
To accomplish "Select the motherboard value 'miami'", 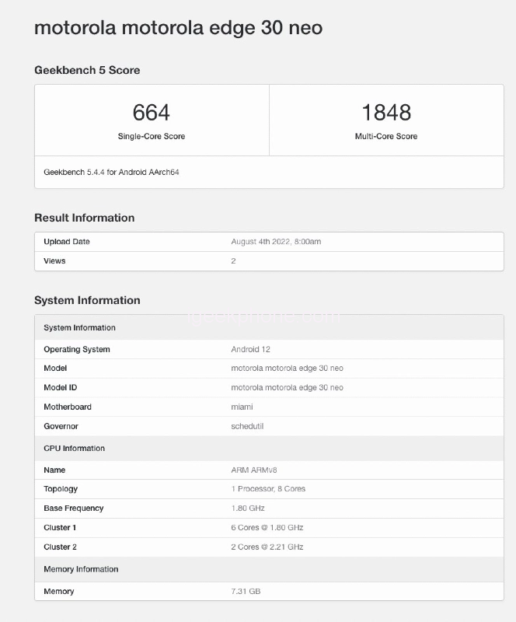I will pyautogui.click(x=242, y=407).
